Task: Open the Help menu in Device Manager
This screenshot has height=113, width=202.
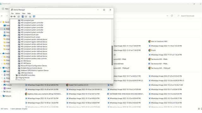Action: click(x=29, y=13)
